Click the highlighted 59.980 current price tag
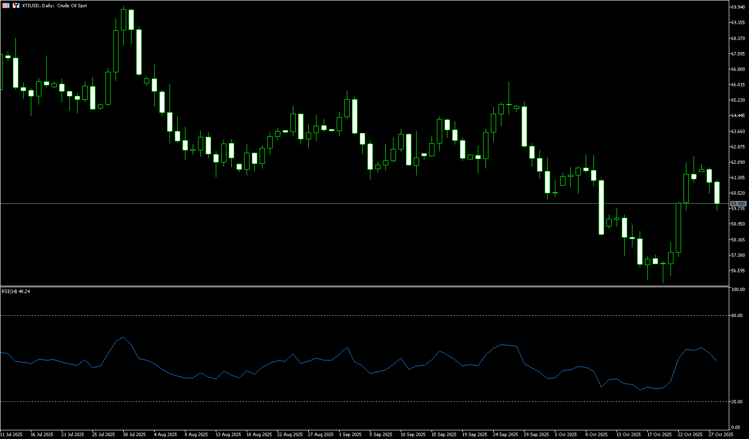Viewport: 749px width, 439px height. (738, 204)
